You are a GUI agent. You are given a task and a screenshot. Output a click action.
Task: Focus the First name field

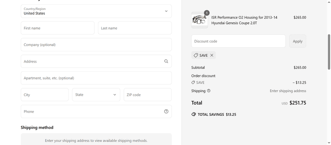58,28
